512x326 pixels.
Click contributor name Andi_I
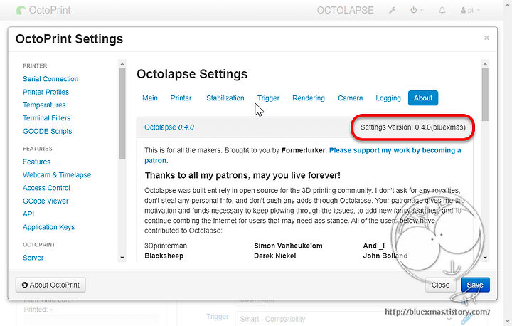point(374,246)
